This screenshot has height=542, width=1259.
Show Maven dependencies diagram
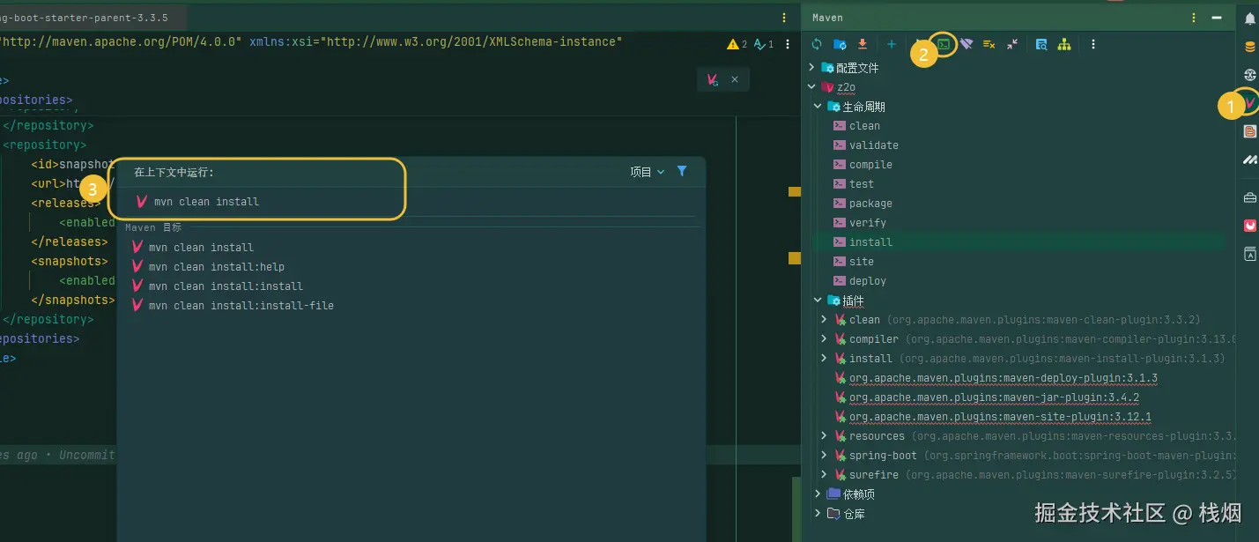point(1064,44)
